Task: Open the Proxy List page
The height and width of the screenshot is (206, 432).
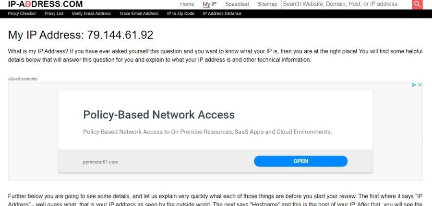Action: coord(54,13)
